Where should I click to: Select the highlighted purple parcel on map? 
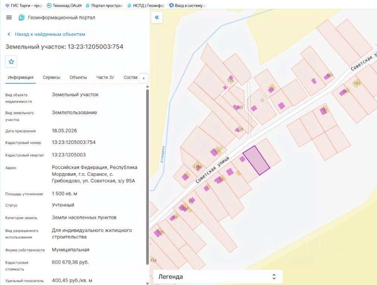pos(256,160)
